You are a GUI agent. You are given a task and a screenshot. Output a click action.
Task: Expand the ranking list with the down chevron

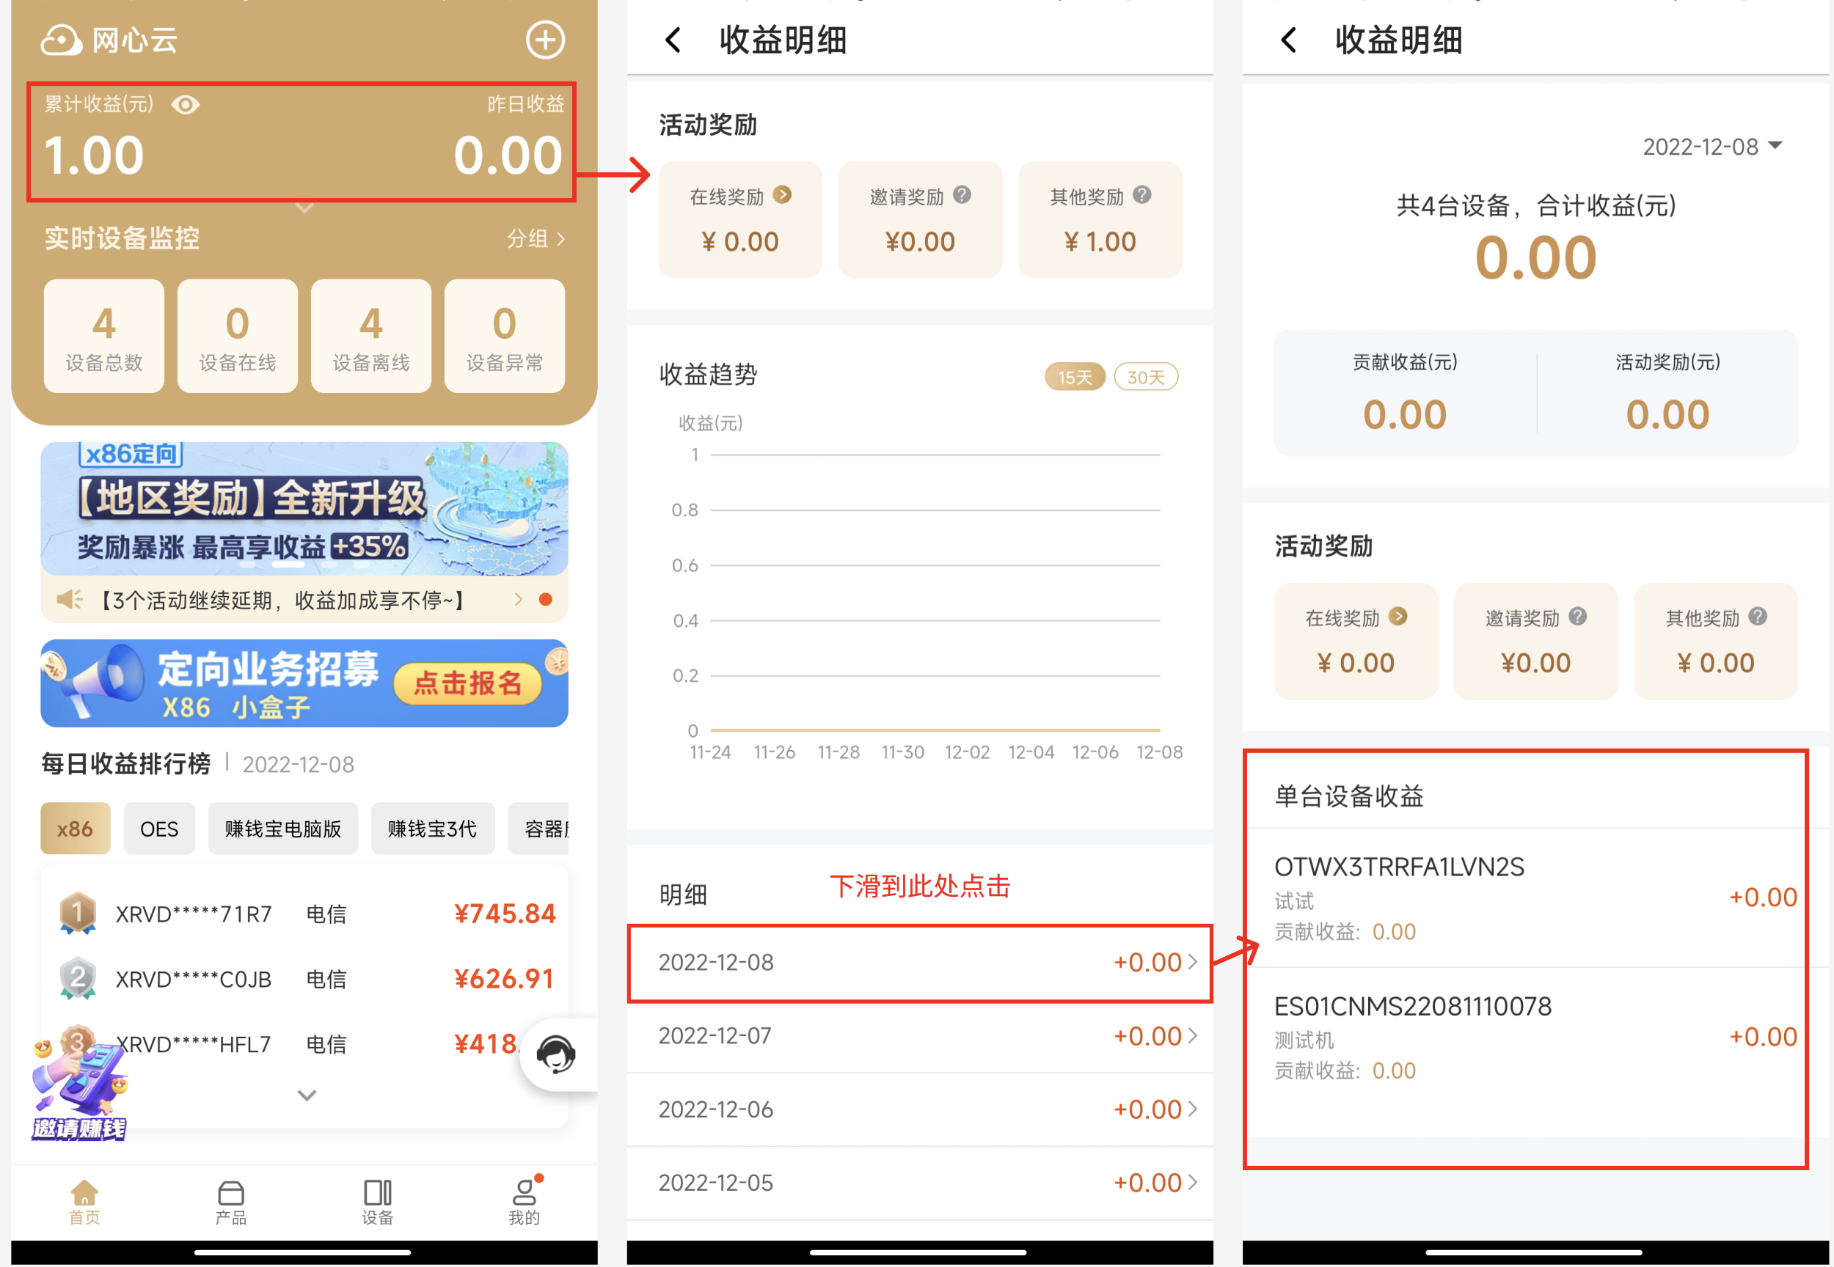click(x=307, y=1095)
